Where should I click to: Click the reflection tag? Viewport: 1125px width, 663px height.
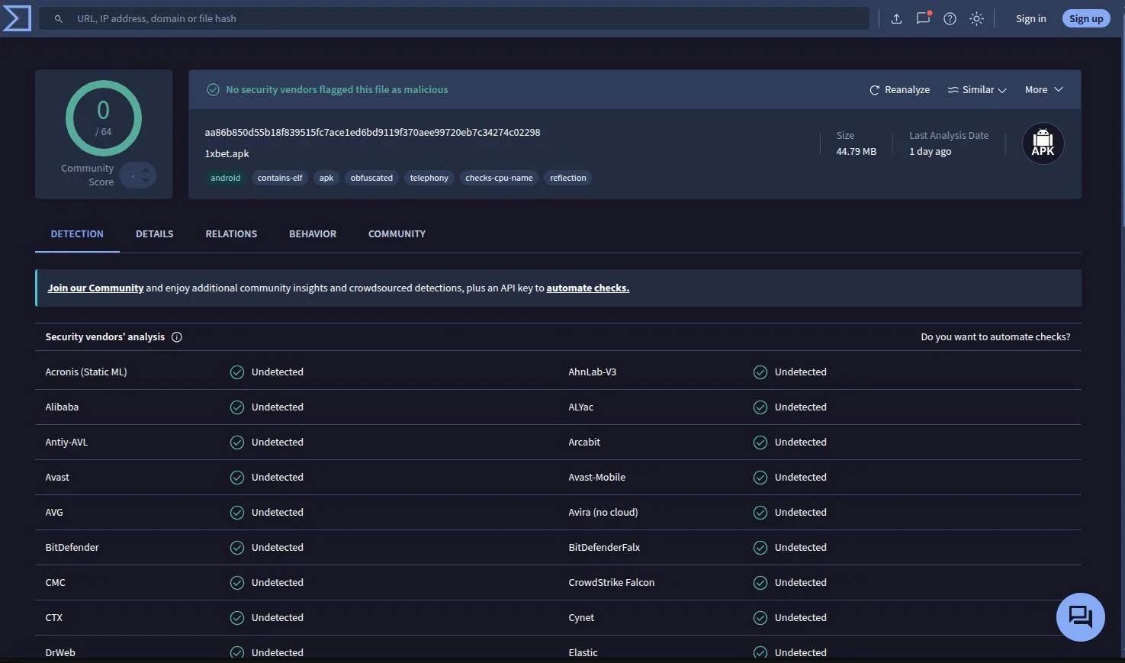point(568,178)
